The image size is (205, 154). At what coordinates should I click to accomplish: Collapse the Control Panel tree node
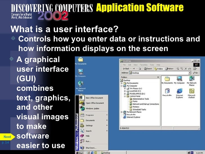pyautogui.click(x=125, y=96)
